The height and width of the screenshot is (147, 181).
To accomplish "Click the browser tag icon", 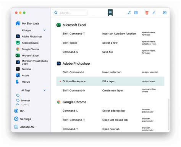I will pyautogui.click(x=18, y=100).
